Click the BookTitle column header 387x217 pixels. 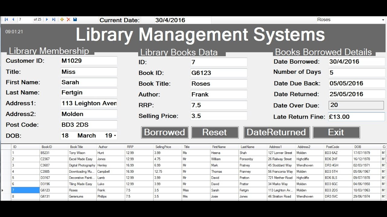(82, 147)
